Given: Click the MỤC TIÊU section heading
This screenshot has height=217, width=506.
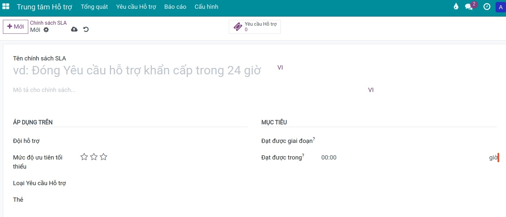Looking at the screenshot, I should tap(274, 122).
